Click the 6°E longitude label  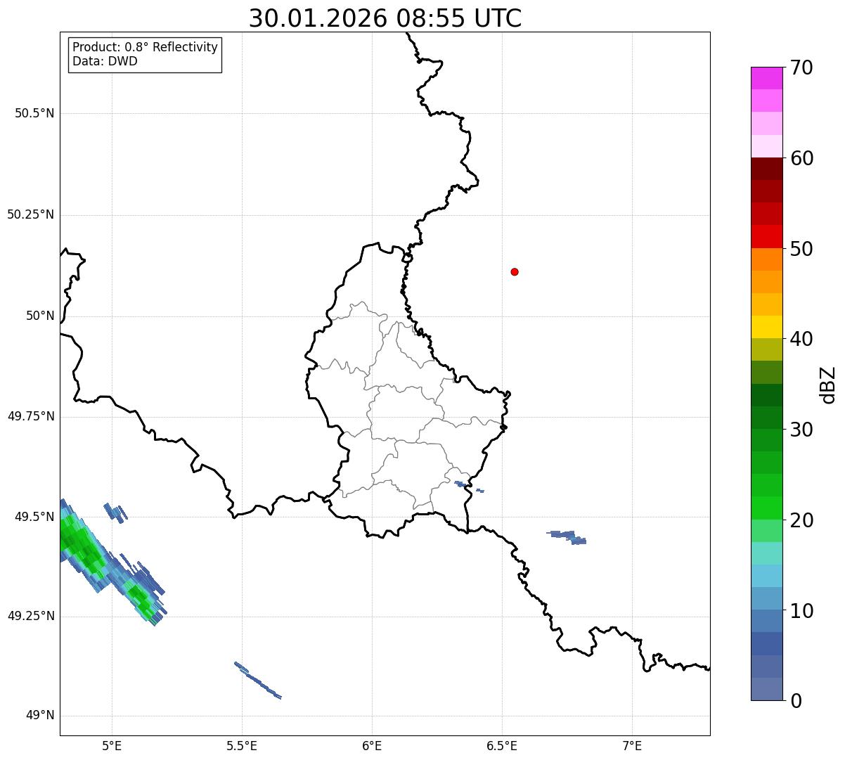pos(372,745)
